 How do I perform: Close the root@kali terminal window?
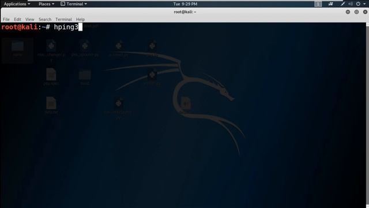click(365, 12)
